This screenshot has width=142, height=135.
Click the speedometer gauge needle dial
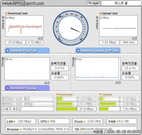[x=71, y=28]
